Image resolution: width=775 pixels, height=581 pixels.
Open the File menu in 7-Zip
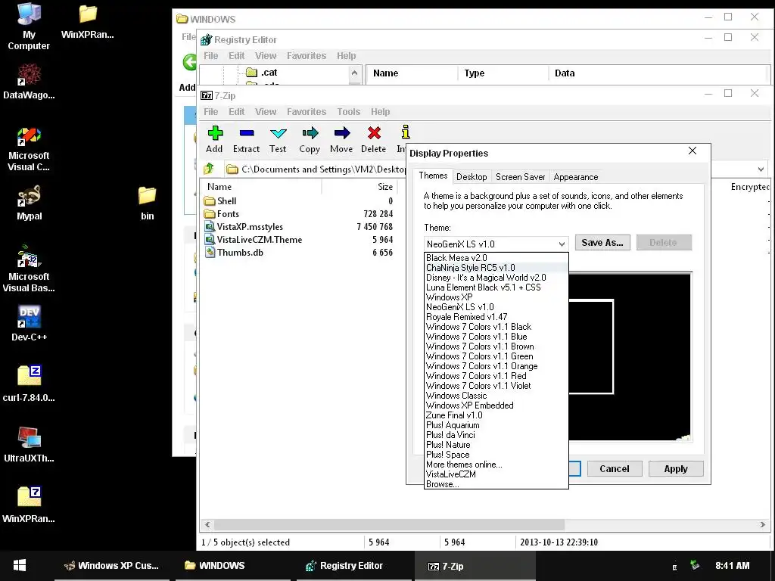point(210,112)
